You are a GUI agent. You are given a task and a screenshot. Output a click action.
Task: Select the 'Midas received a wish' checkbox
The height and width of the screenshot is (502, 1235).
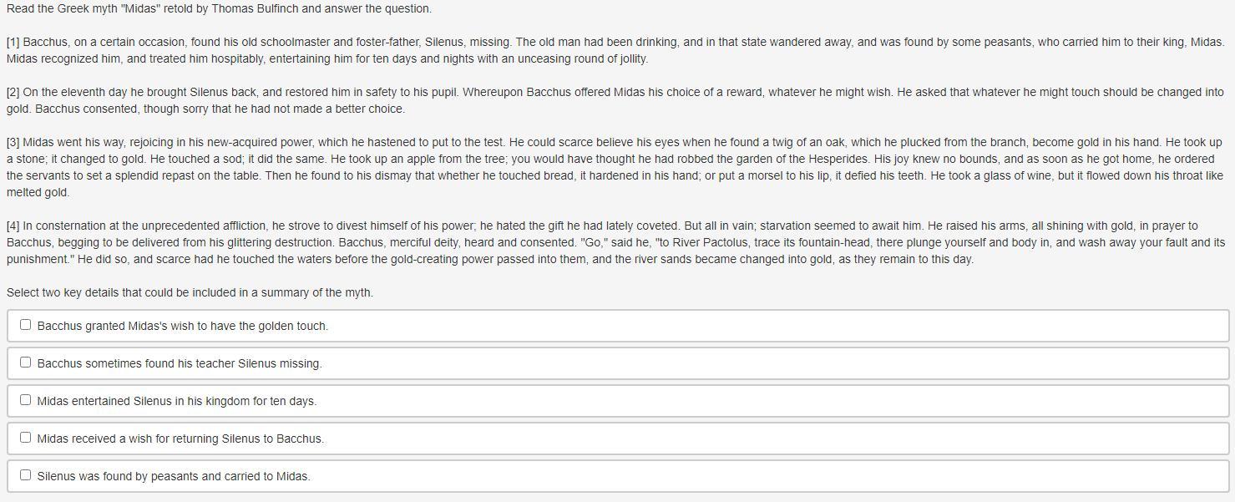tap(25, 438)
